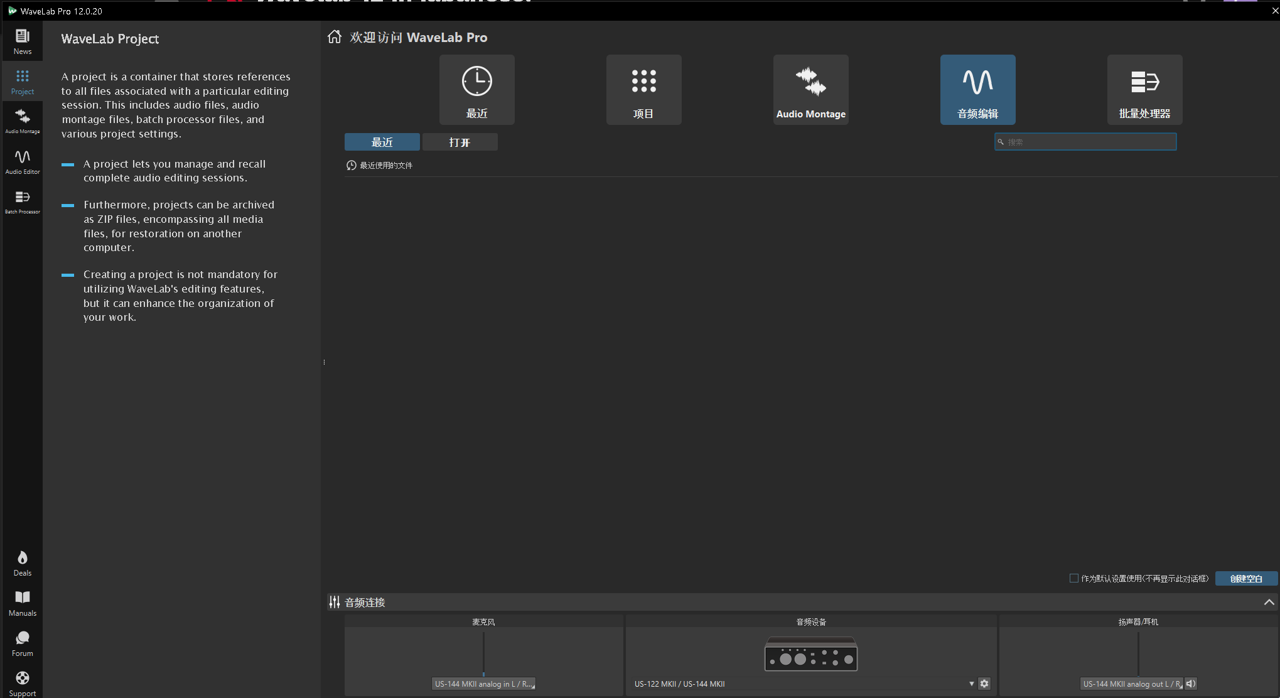Enable the use-as-default-settings checkbox

[1073, 578]
